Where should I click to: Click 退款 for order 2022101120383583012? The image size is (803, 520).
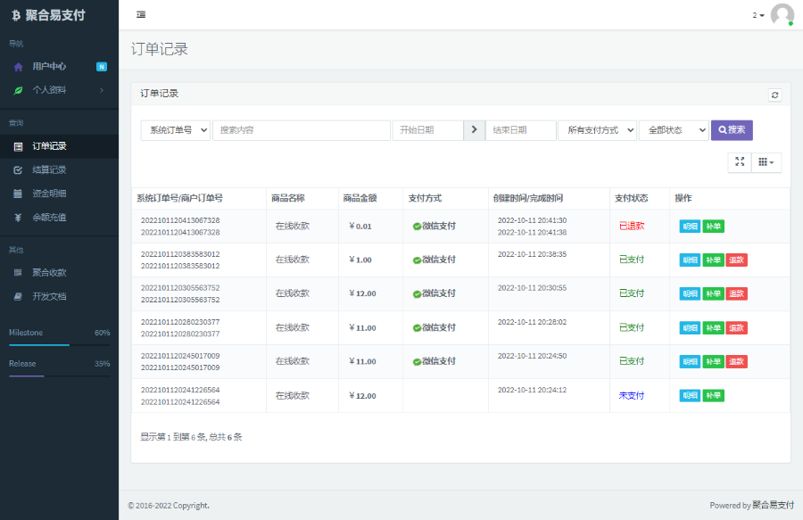pyautogui.click(x=736, y=260)
